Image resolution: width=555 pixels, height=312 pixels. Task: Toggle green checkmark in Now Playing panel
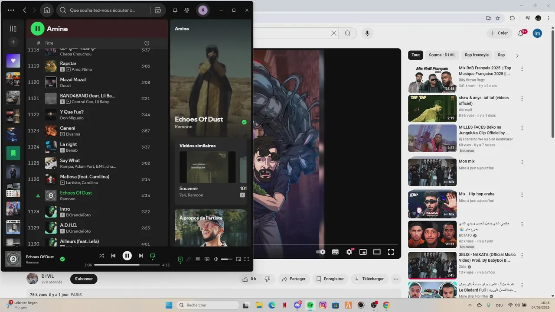[244, 122]
